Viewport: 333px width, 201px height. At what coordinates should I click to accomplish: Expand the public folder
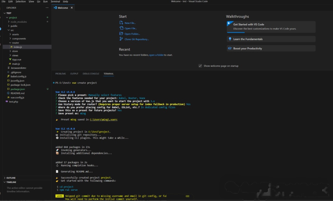(9, 26)
